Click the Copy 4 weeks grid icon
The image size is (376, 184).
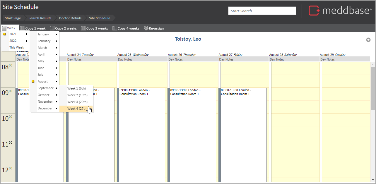(x=115, y=28)
